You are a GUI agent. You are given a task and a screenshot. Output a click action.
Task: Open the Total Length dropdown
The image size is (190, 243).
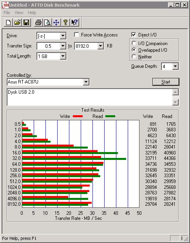point(63,56)
